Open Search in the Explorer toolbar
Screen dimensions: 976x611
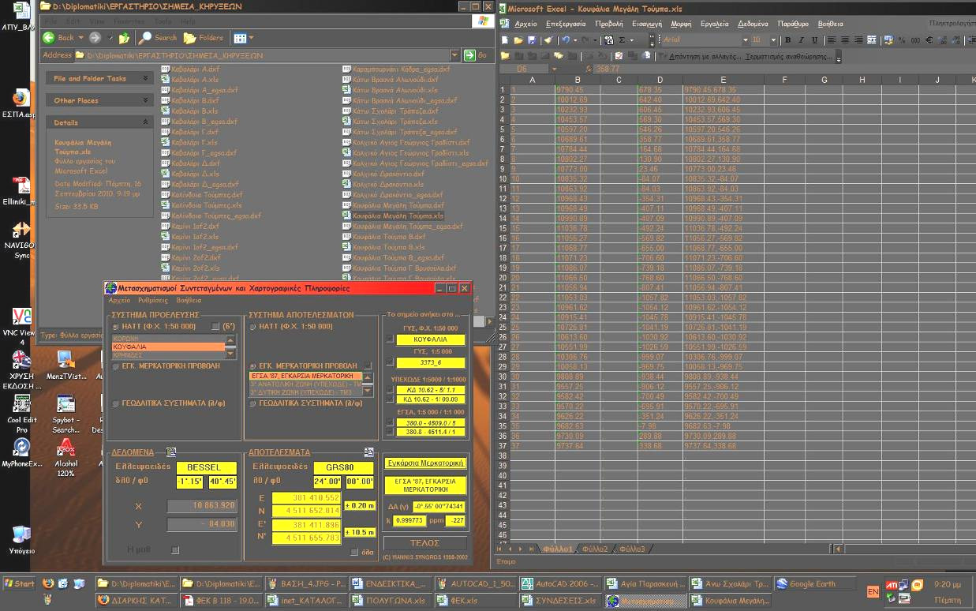pos(158,37)
